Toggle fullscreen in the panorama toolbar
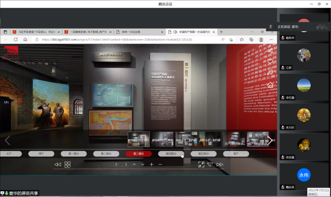The height and width of the screenshot is (197, 331). click(201, 164)
